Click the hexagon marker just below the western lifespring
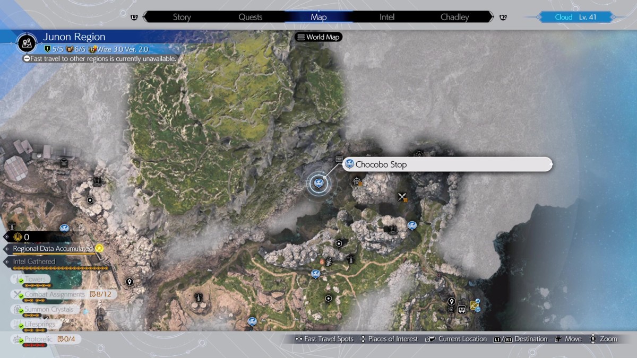Screen dimensions: 637x358 click(90, 200)
